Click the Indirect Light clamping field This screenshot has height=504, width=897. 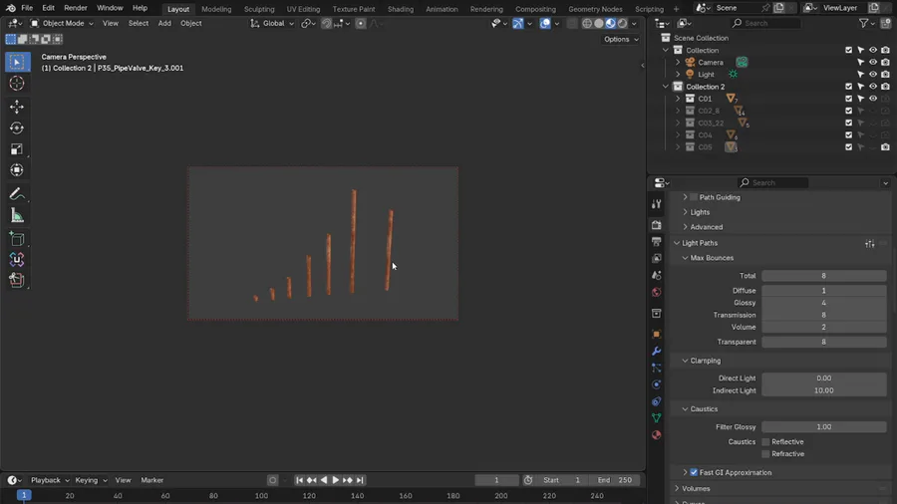[x=824, y=390]
